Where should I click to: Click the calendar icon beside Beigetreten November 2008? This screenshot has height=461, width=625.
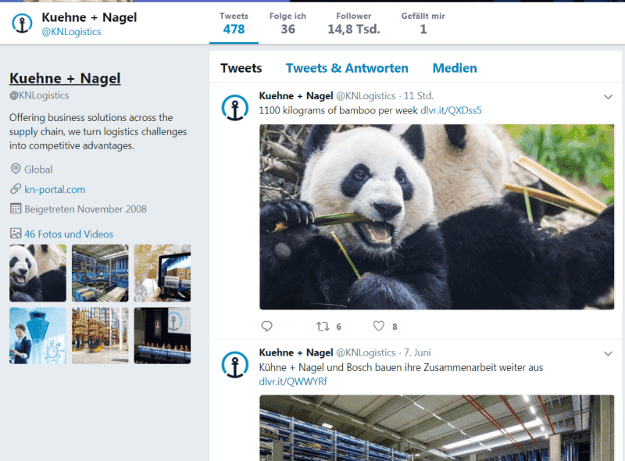point(16,208)
